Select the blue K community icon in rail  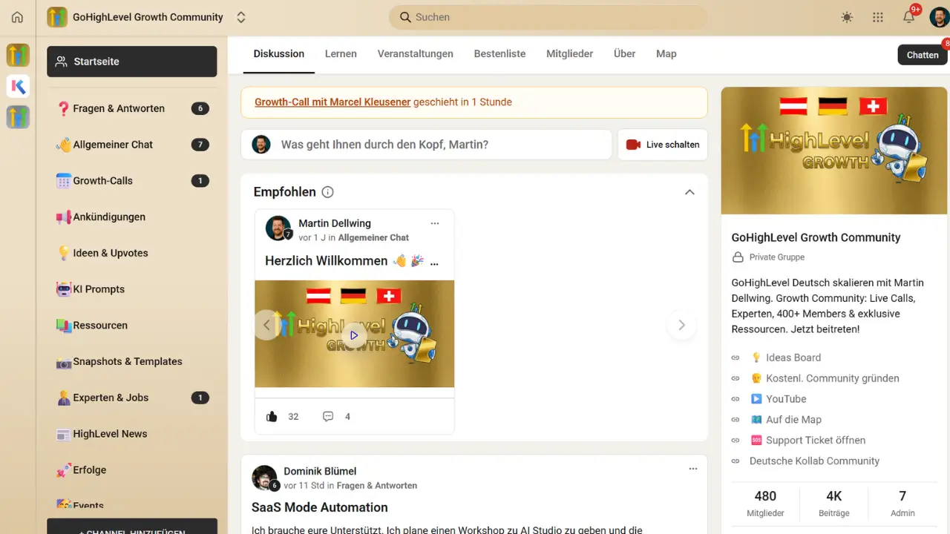pyautogui.click(x=18, y=87)
